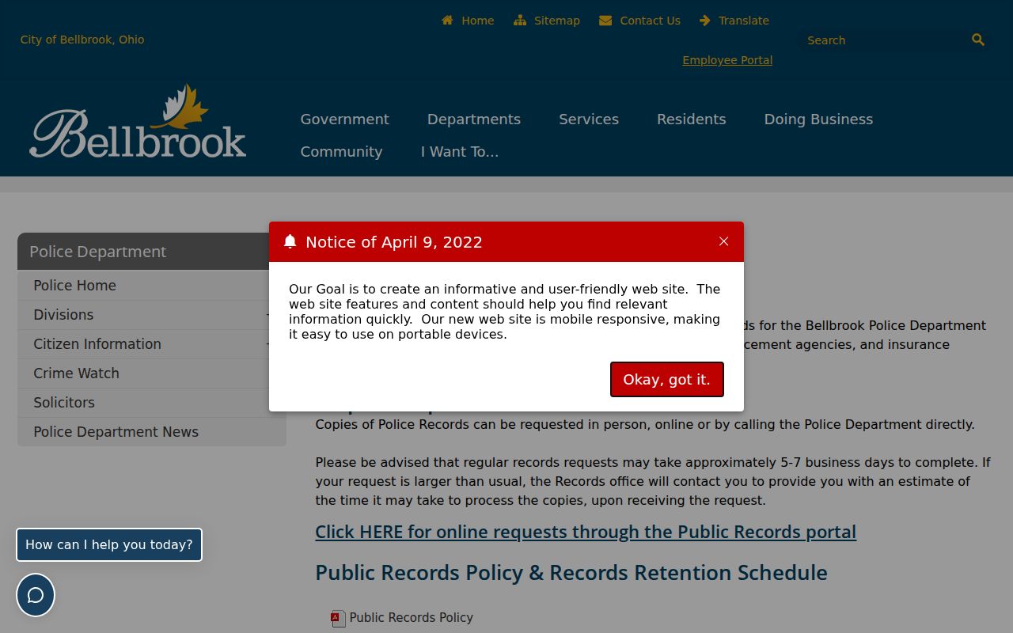Click the Translate link text
The height and width of the screenshot is (633, 1013).
pos(744,21)
